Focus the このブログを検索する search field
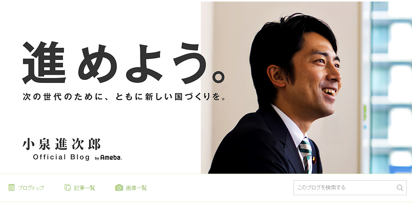 [x=350, y=188]
